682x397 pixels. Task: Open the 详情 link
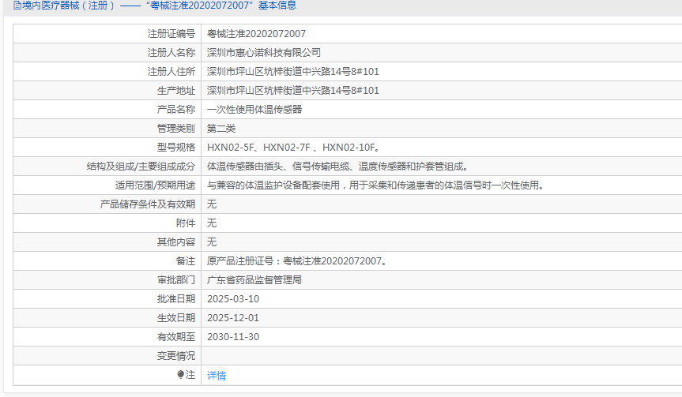(217, 375)
